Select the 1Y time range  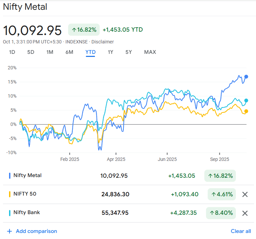tap(110, 52)
